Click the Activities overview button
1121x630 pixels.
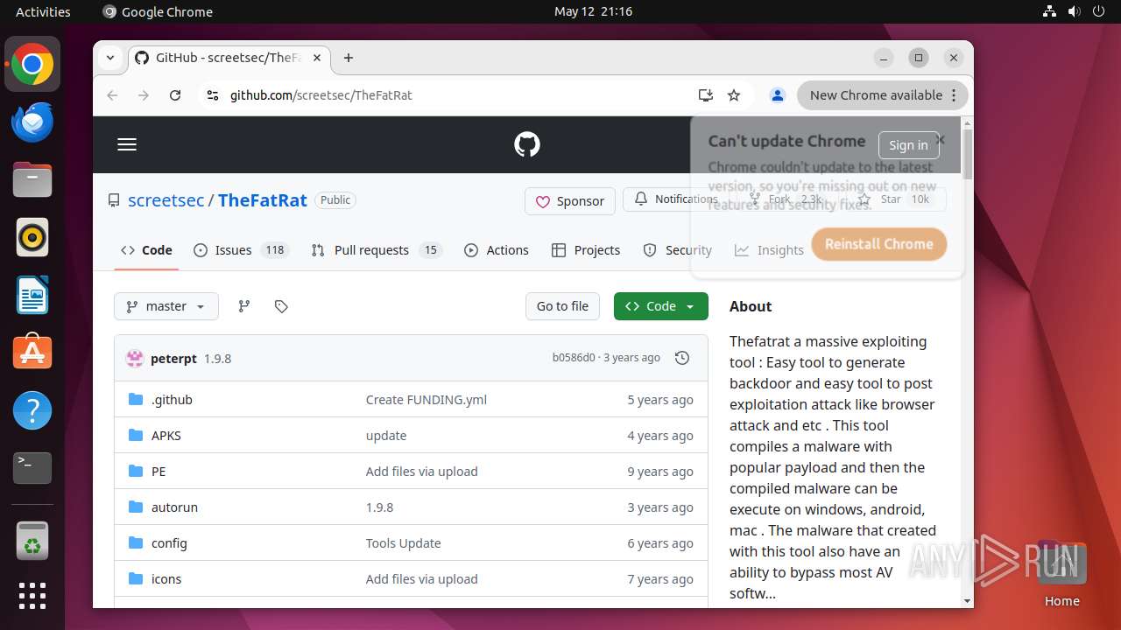pos(43,11)
